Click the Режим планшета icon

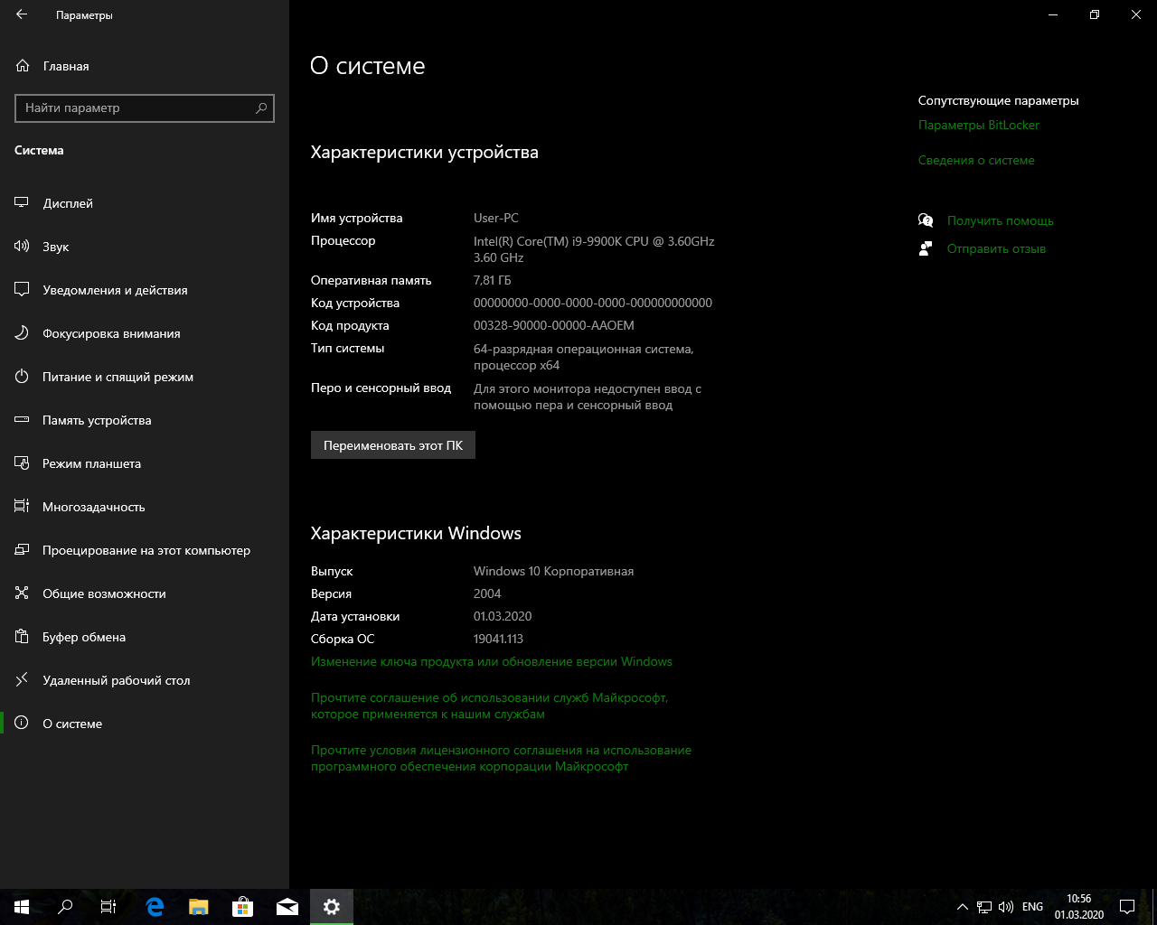[22, 463]
